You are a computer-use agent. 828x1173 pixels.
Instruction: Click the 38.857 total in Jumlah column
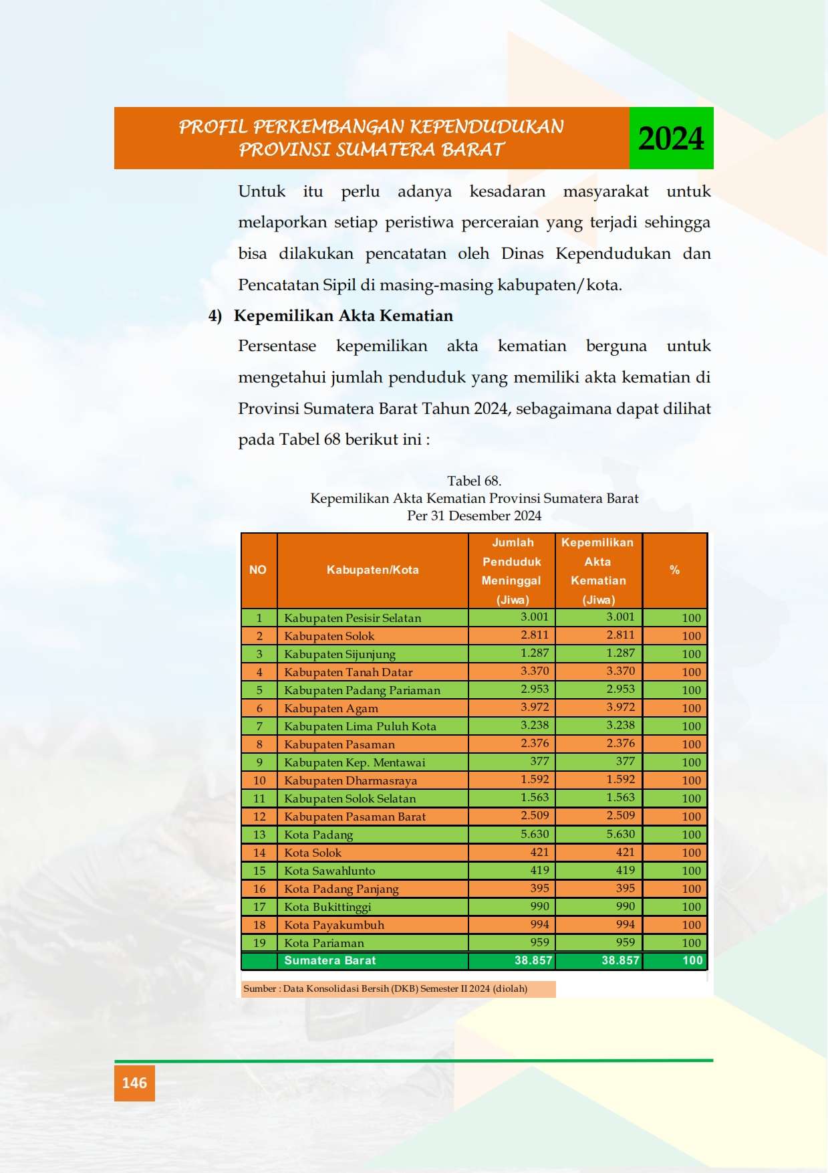[533, 960]
